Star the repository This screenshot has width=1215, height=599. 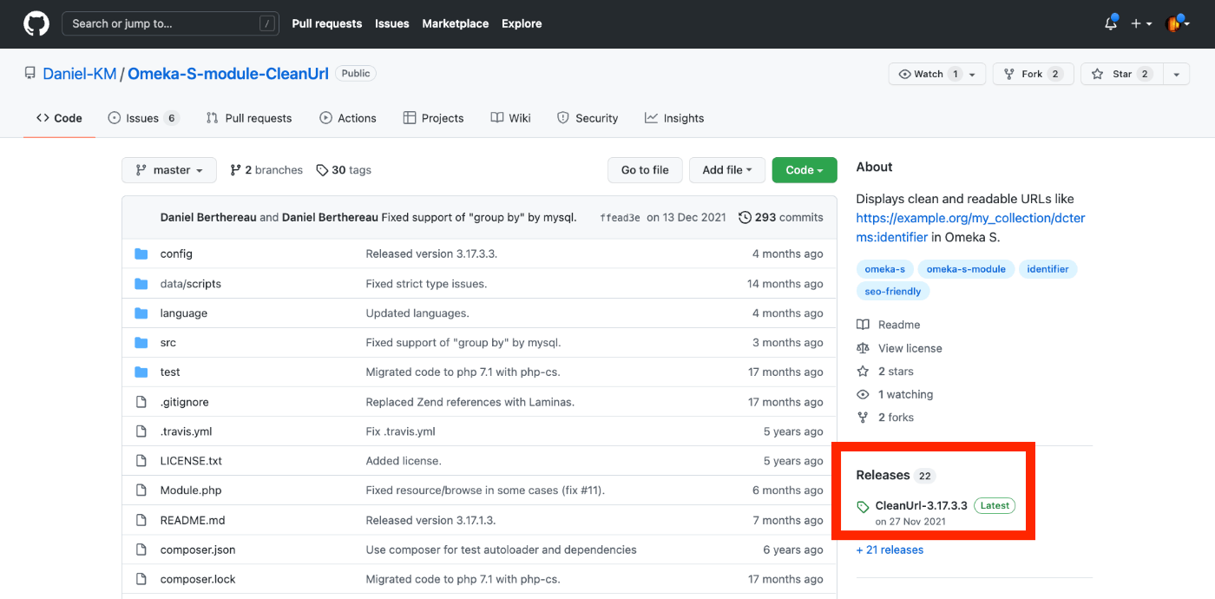tap(1122, 74)
